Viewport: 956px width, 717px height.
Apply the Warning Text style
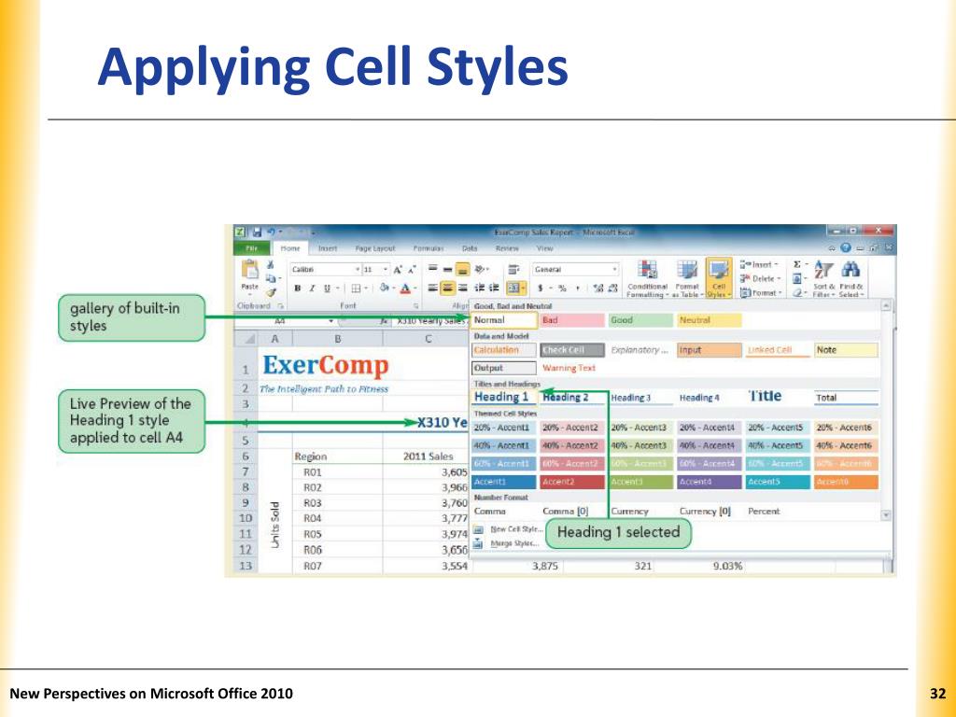point(569,368)
